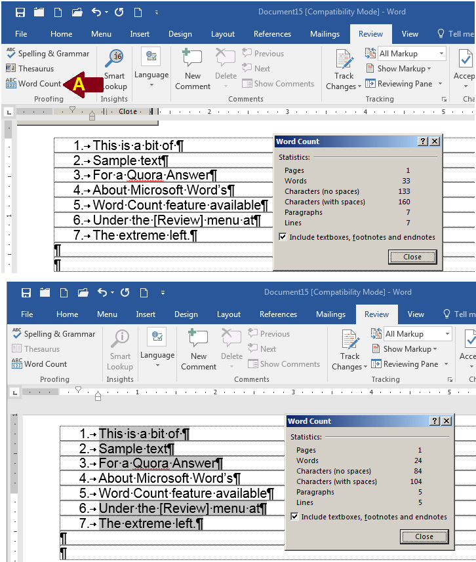Open Smart Lookup with magnifier icon in upper window
The height and width of the screenshot is (562, 476).
[115, 70]
